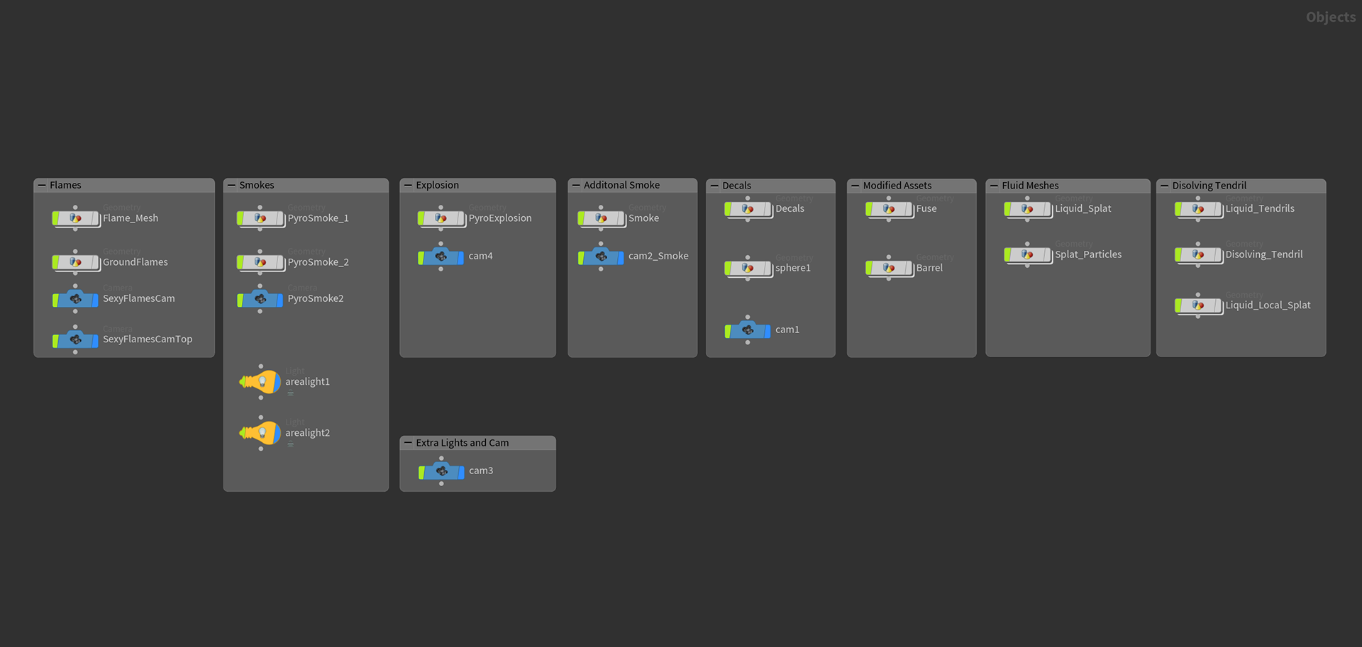Click the cam2_Smoke node name label

658,256
